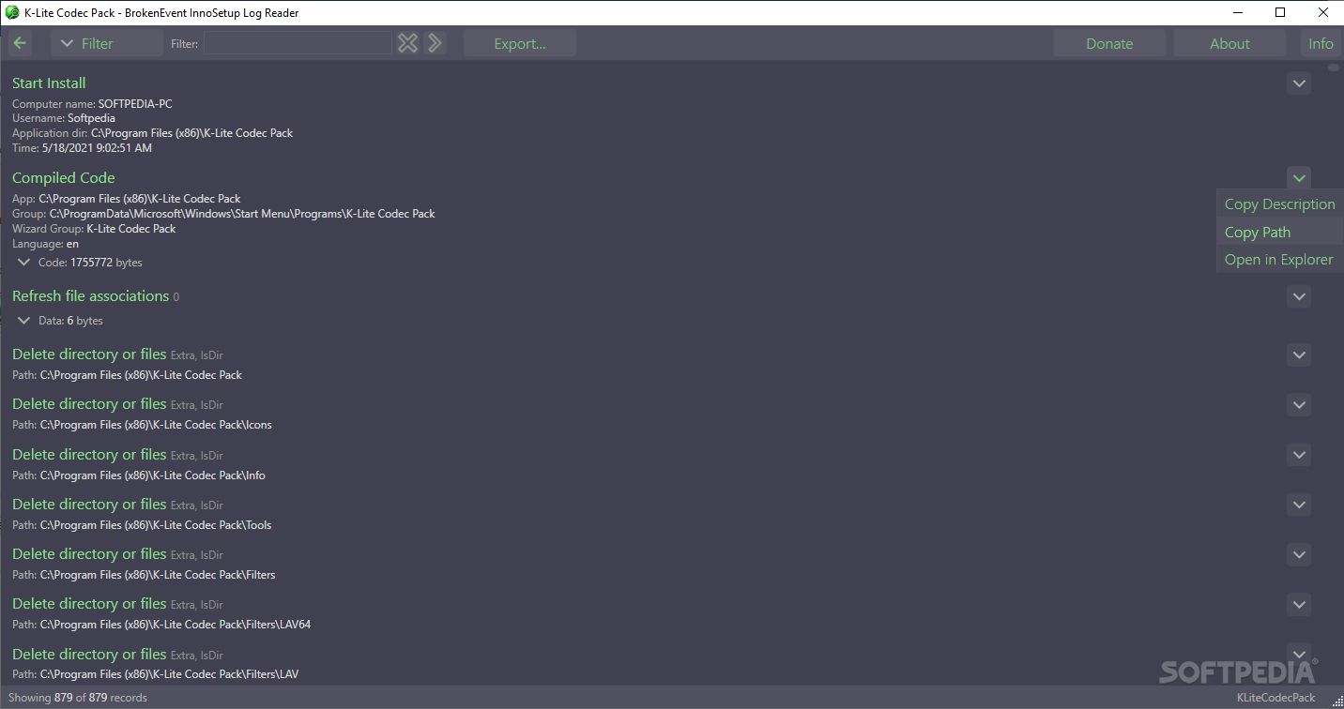
Task: Minimize the window
Action: click(1237, 13)
